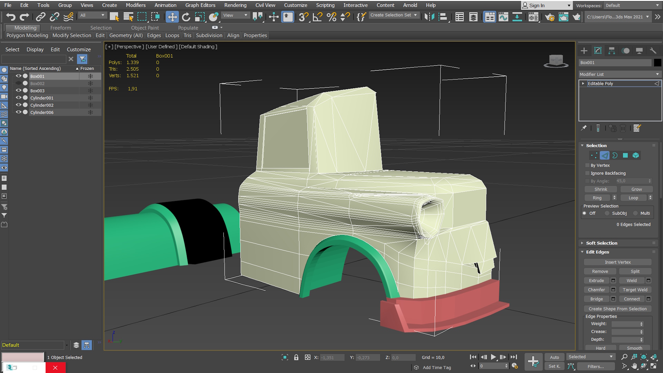Select the Move transform tool
The image size is (663, 373).
click(172, 17)
